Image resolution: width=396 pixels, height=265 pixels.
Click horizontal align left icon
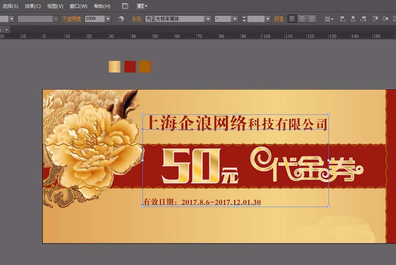tap(343, 19)
